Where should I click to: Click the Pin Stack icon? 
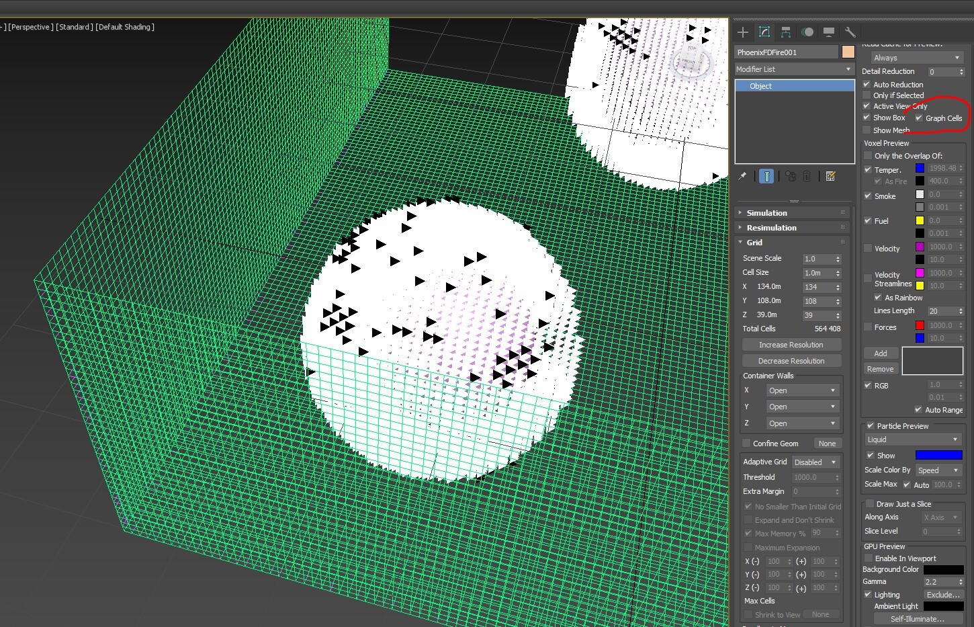[x=742, y=176]
